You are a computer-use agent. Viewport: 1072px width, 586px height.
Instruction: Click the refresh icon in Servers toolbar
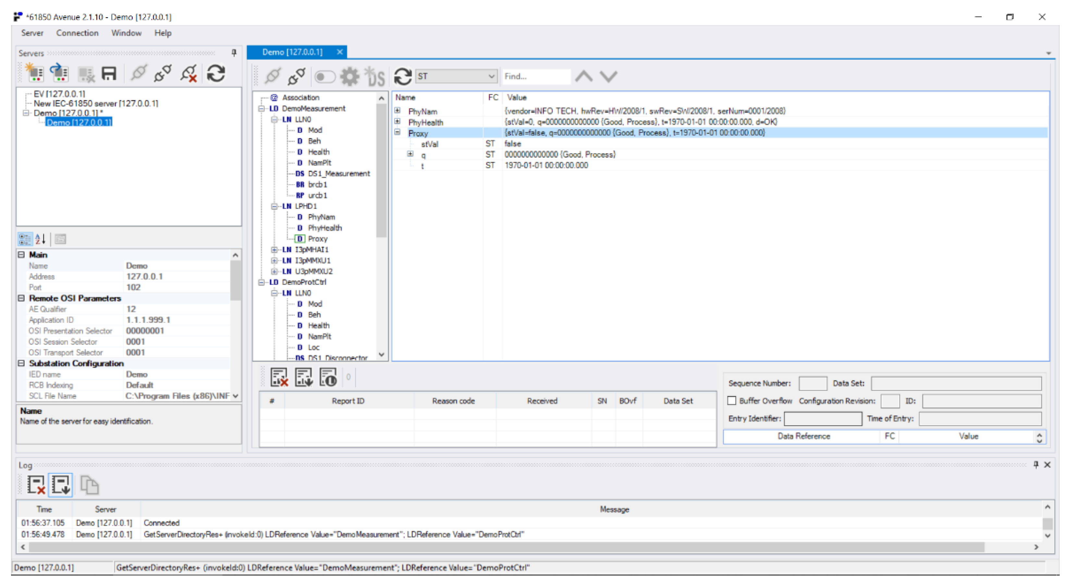[216, 74]
